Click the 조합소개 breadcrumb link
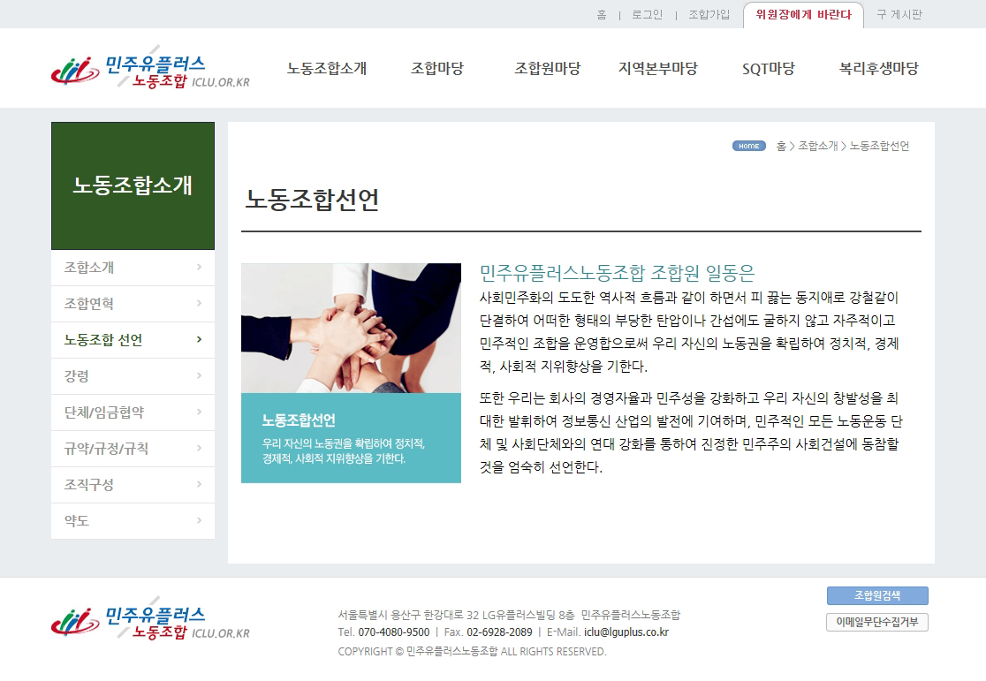Screen dimensions: 986x681 [x=818, y=146]
